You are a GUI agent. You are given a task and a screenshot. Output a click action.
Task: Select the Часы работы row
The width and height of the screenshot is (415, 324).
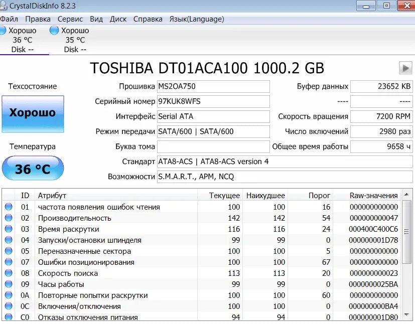click(202, 284)
